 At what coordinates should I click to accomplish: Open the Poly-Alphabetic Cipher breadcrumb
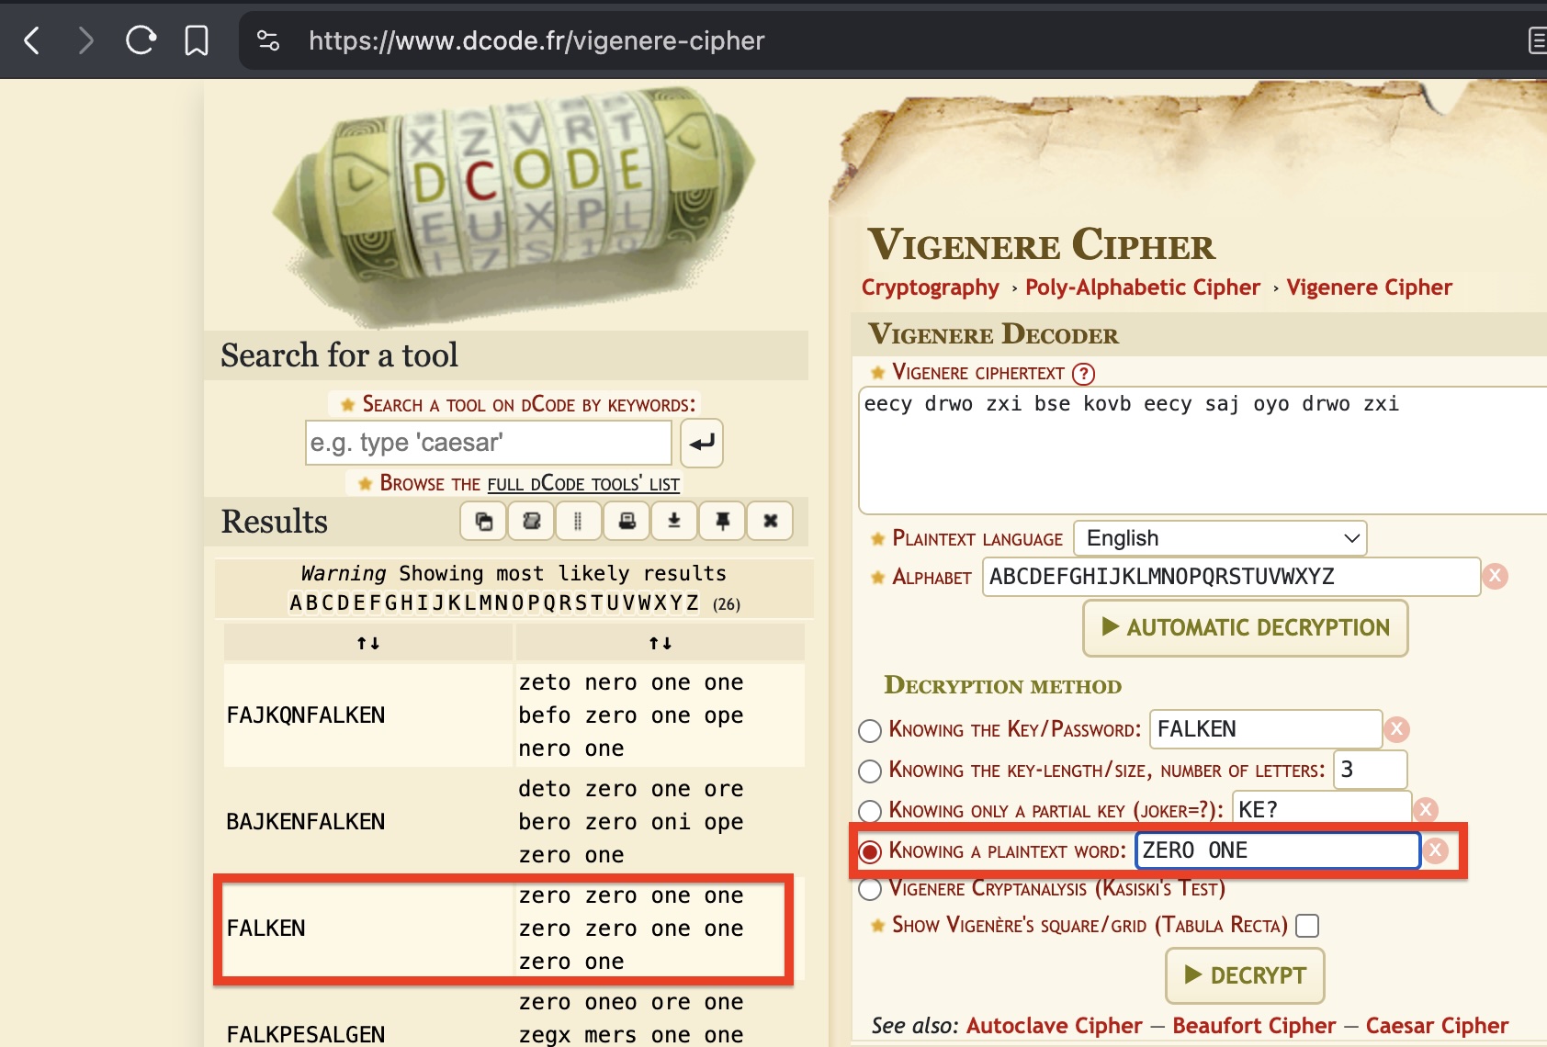[1143, 287]
